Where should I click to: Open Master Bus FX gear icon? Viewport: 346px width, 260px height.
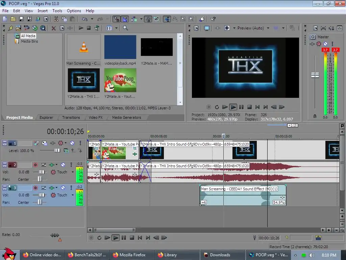coord(319,44)
